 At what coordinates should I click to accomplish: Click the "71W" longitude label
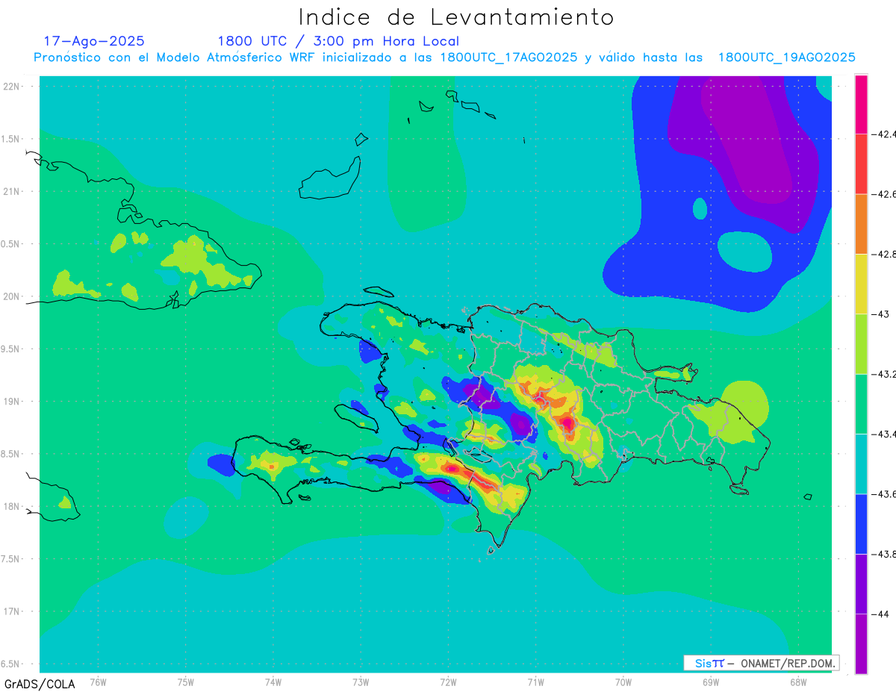point(535,682)
